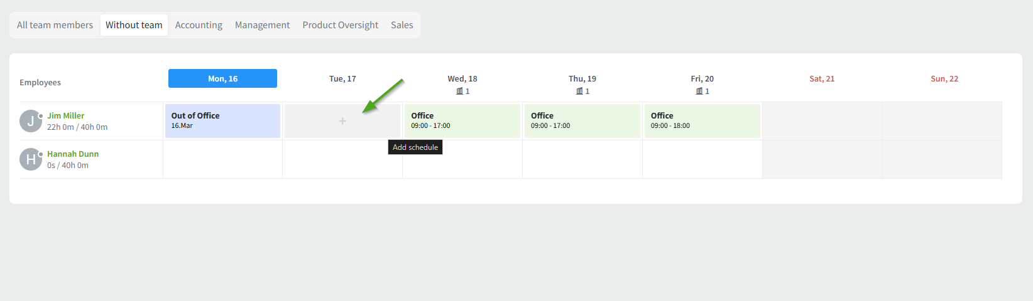The width and height of the screenshot is (1033, 301).
Task: Show the Sales team tab
Action: click(402, 25)
